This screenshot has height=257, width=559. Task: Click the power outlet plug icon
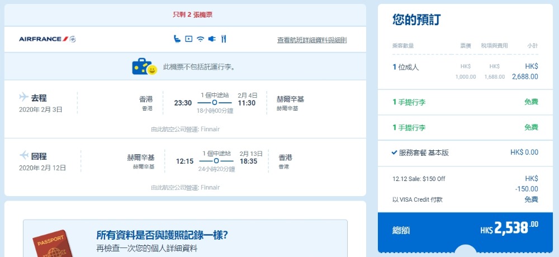212,39
